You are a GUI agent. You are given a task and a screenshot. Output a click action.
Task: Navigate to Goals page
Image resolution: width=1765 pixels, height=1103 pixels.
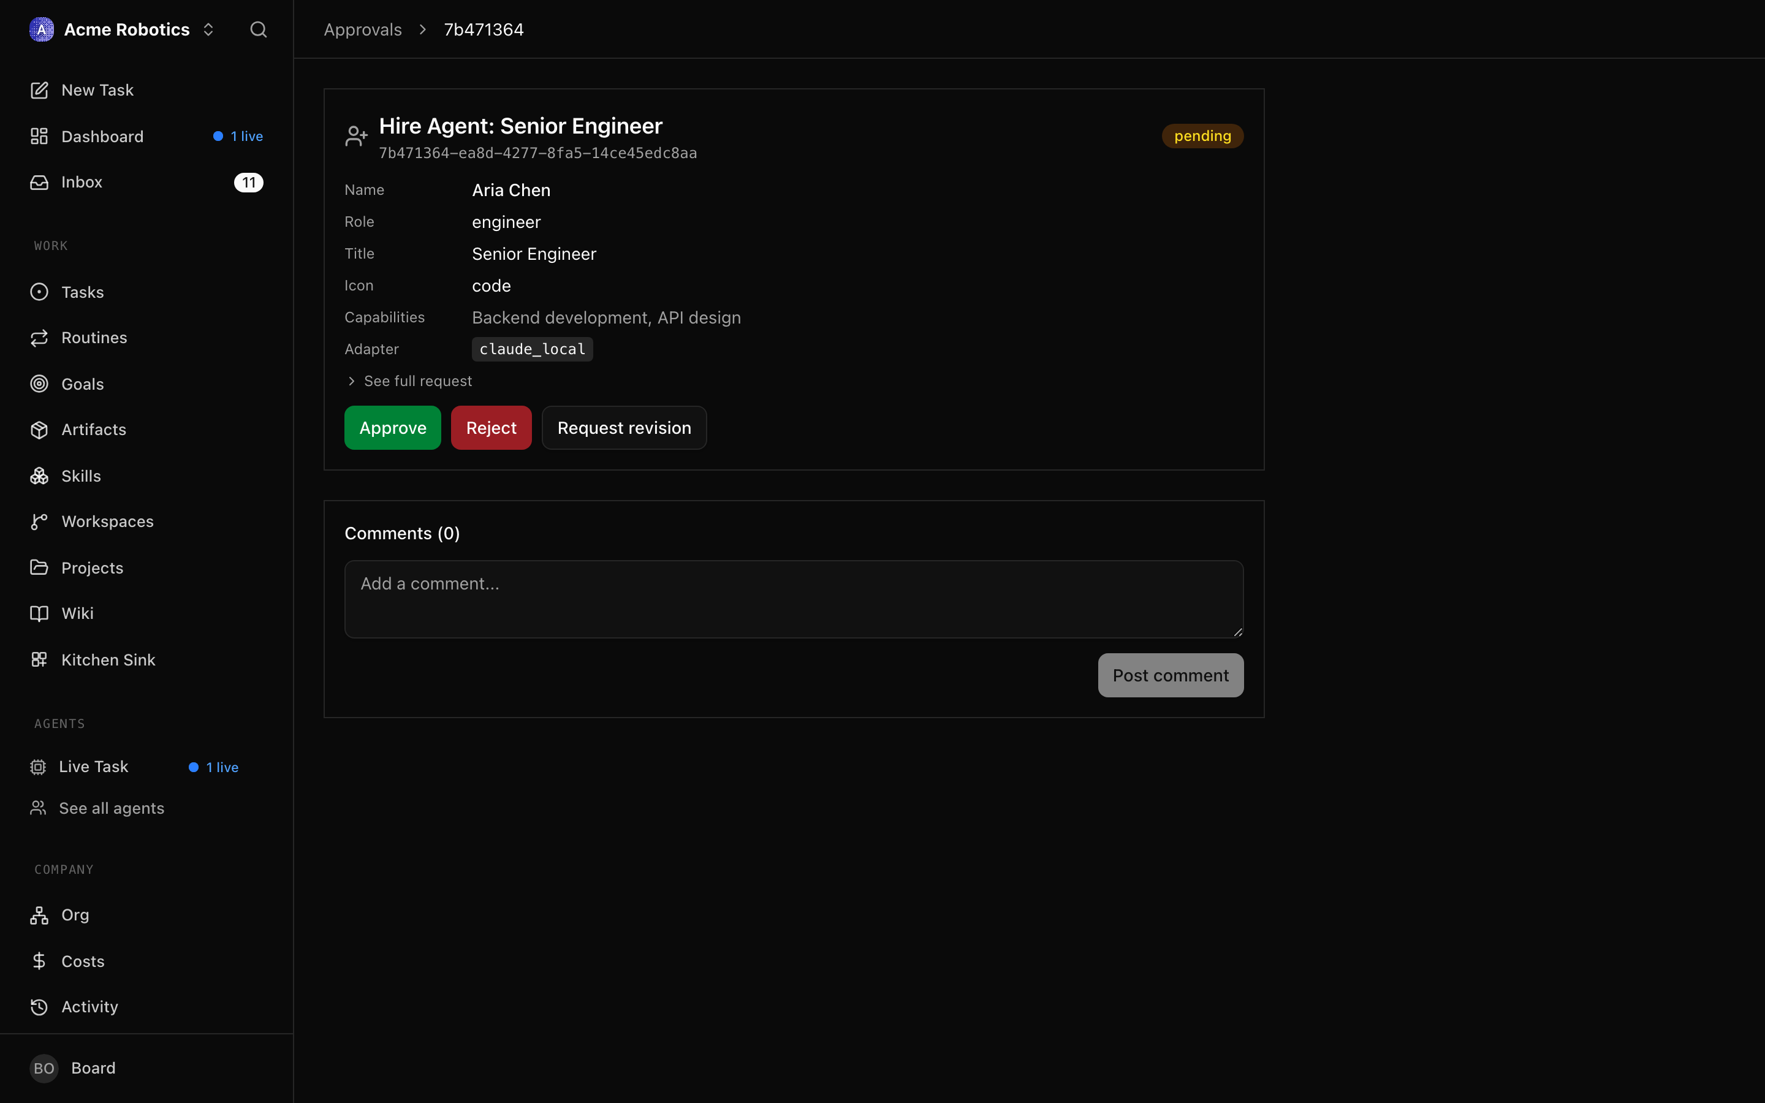click(146, 384)
